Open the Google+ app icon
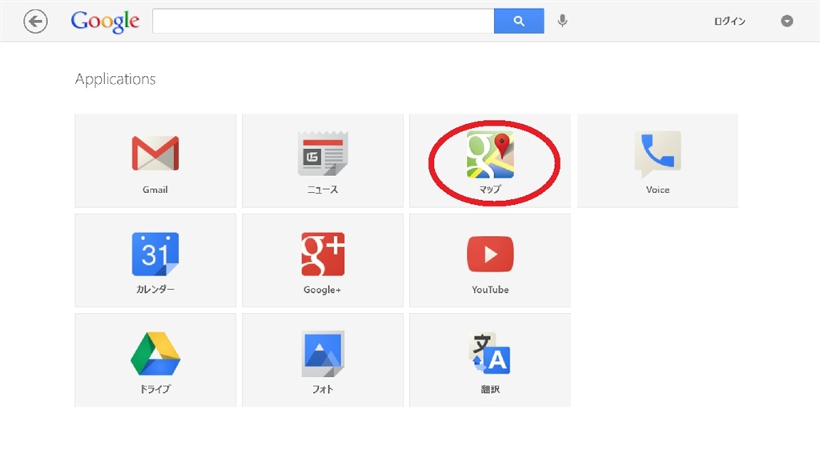820x461 pixels. [323, 254]
